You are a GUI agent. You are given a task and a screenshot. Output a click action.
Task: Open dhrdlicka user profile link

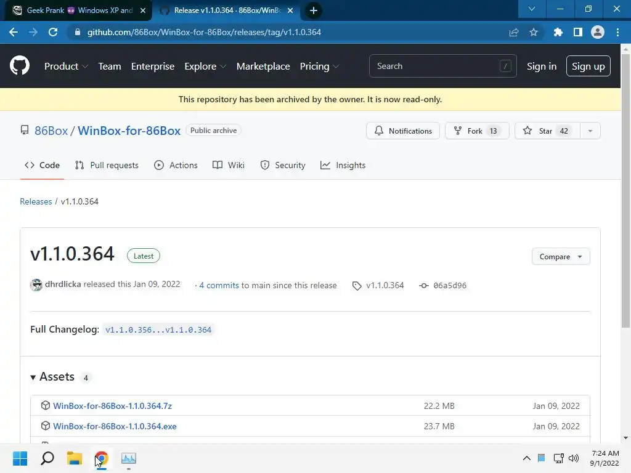click(63, 284)
